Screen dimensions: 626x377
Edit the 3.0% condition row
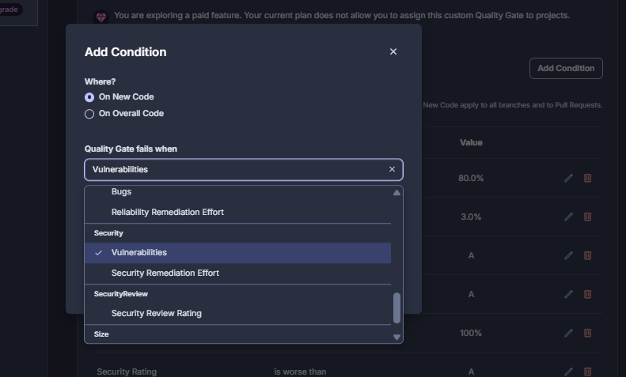(x=568, y=217)
